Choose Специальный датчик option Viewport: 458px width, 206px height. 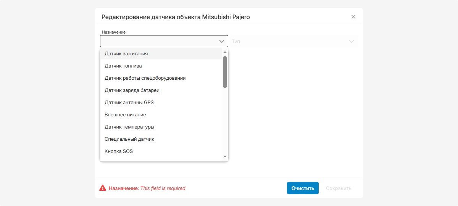click(x=129, y=139)
